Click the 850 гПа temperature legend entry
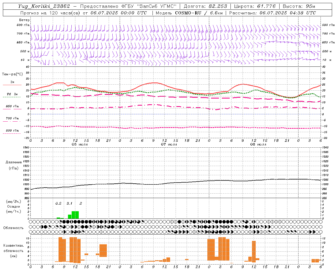 tap(12, 106)
